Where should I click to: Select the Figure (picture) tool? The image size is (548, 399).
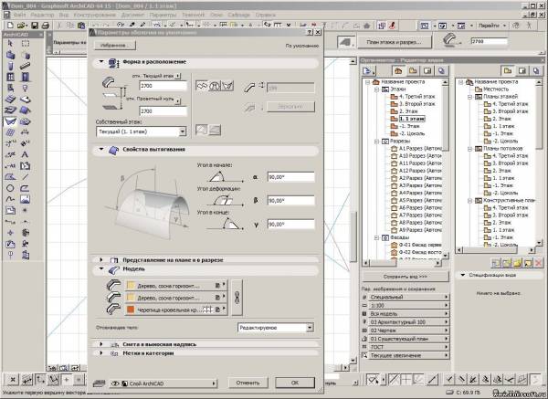coord(26,199)
